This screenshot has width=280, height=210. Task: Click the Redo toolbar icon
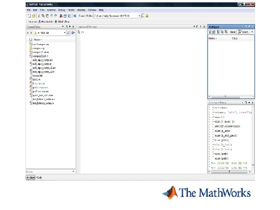tap(56, 16)
